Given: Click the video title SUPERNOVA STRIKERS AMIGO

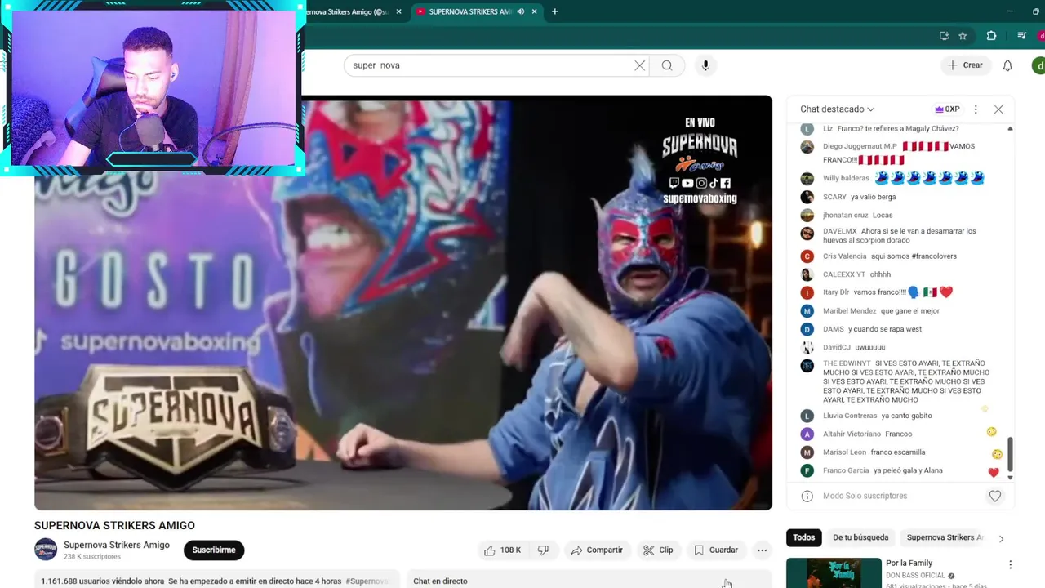Looking at the screenshot, I should point(114,525).
